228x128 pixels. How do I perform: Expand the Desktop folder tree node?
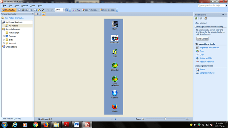pos(4,36)
